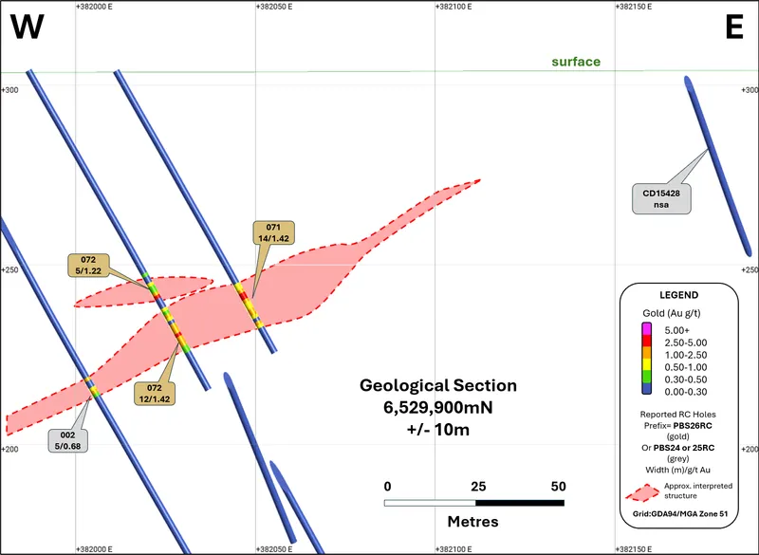The height and width of the screenshot is (555, 759).
Task: Click the "Metres" scale bar unit label
Action: (472, 521)
